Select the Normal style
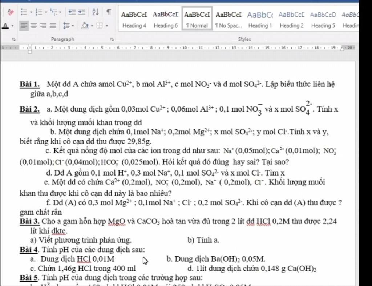The height and width of the screenshot is (286, 372). 197,19
